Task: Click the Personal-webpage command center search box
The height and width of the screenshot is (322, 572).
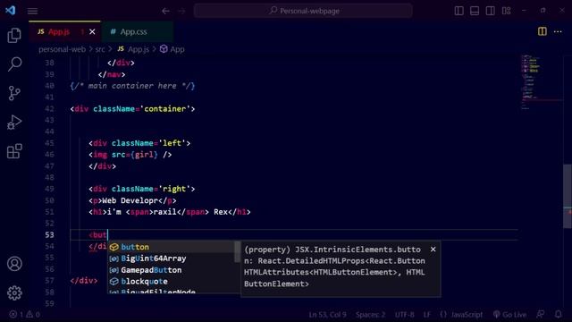Action: [303, 11]
